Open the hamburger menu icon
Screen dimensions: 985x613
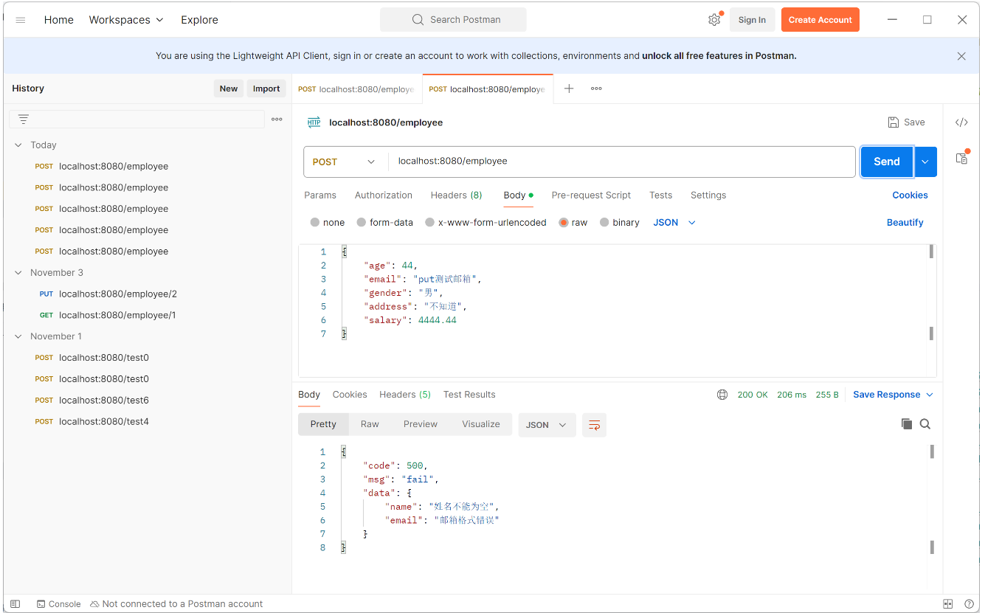[21, 20]
